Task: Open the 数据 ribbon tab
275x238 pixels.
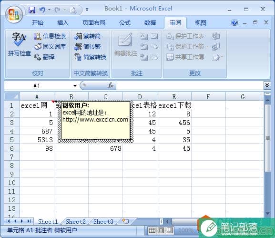Action: pos(150,22)
